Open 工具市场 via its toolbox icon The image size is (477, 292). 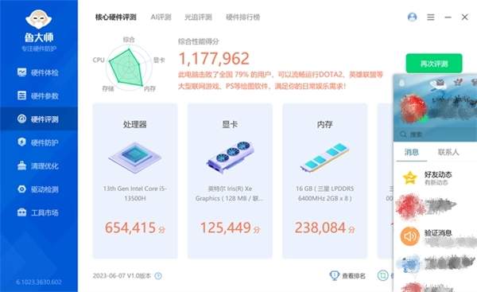point(22,212)
